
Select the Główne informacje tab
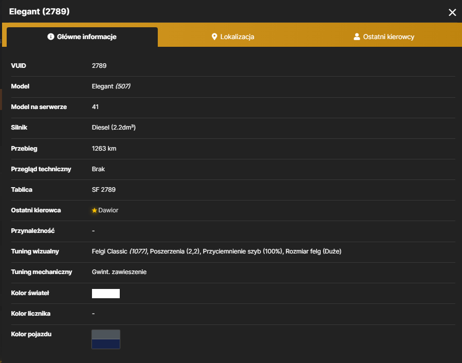pos(82,37)
